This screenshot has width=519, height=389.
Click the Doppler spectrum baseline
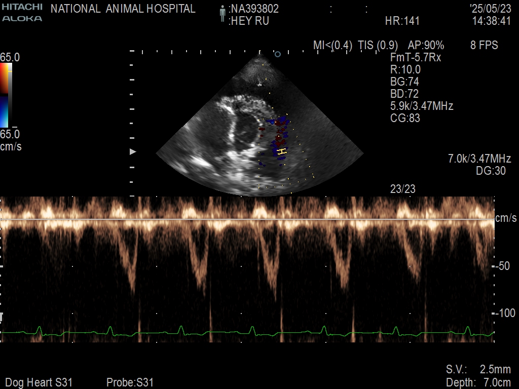tap(247, 219)
